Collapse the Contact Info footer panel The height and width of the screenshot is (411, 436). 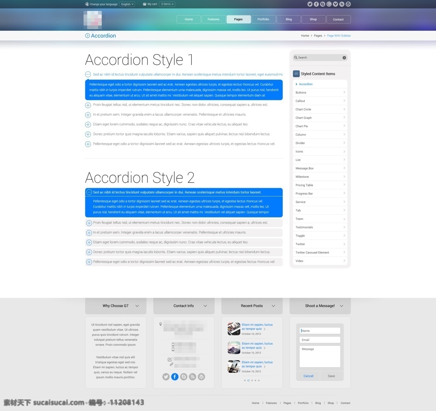click(205, 306)
